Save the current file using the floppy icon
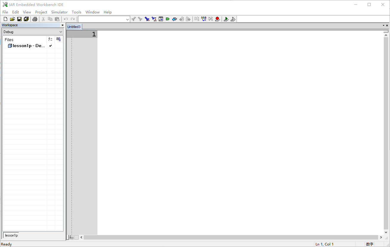The height and width of the screenshot is (247, 390). point(19,19)
